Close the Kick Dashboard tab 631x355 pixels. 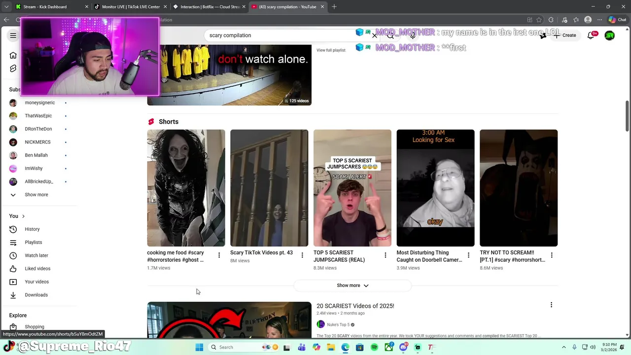[x=87, y=7]
